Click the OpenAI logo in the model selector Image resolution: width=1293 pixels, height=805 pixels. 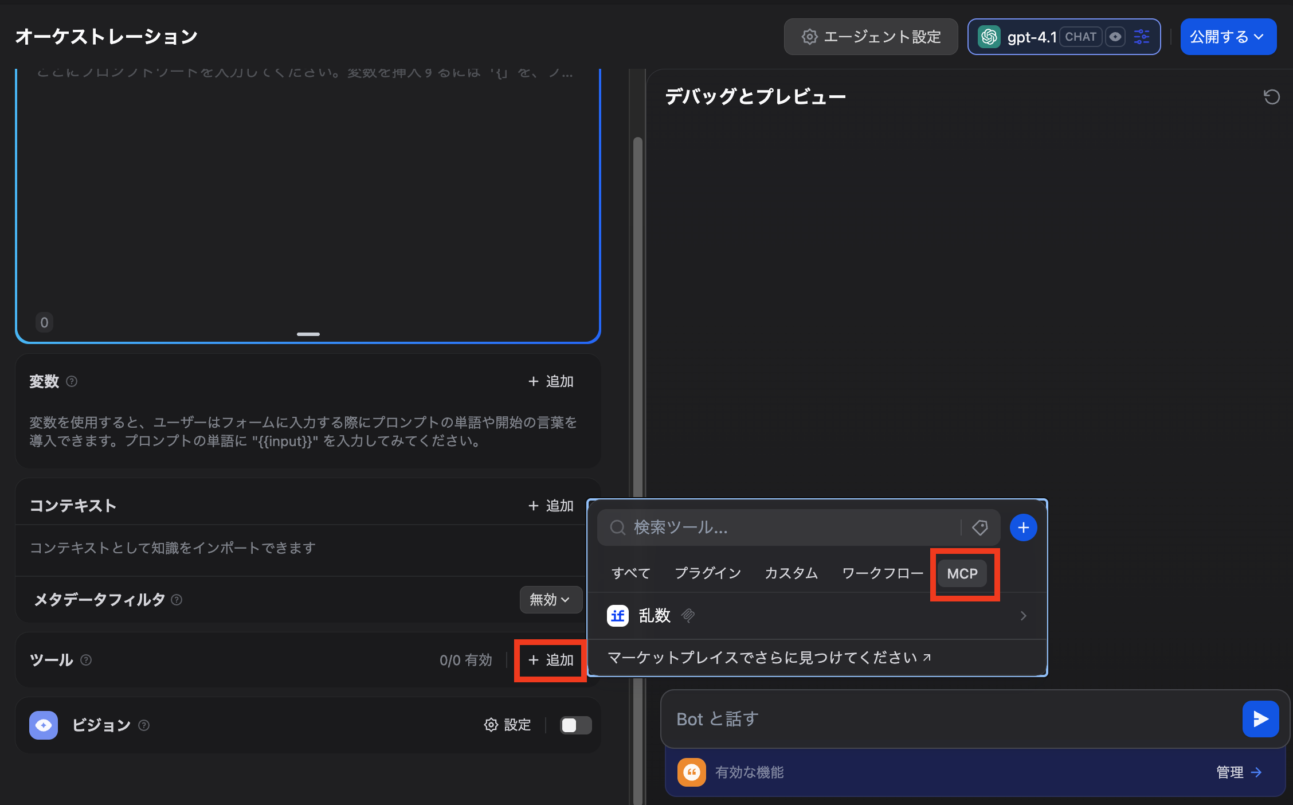coord(989,36)
